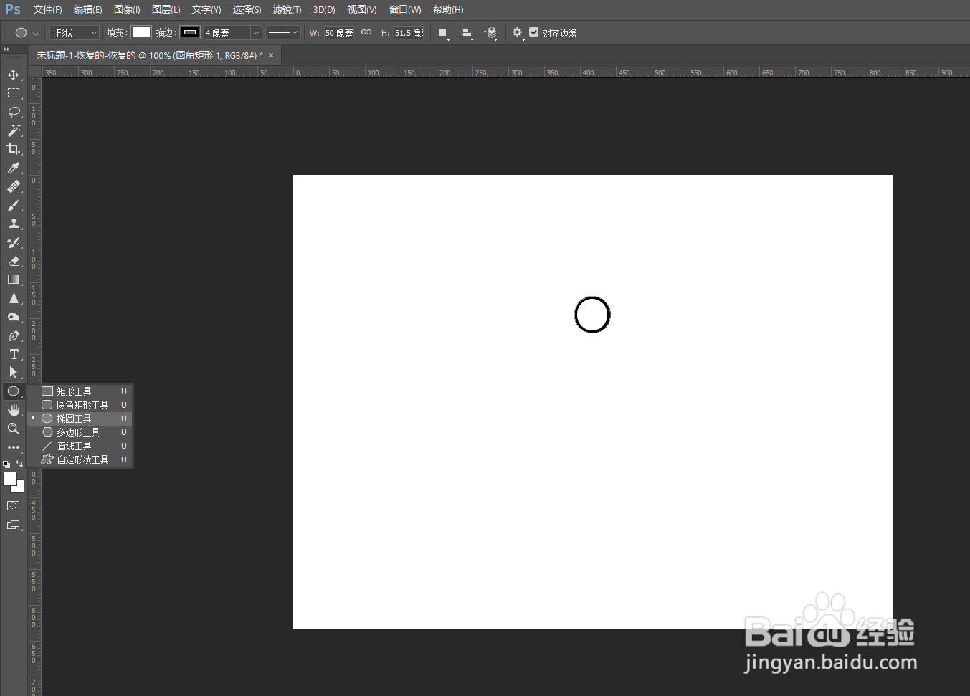Viewport: 970px width, 696px height.
Task: Click the Ellipse shape tool in toolbar
Action: (x=13, y=391)
